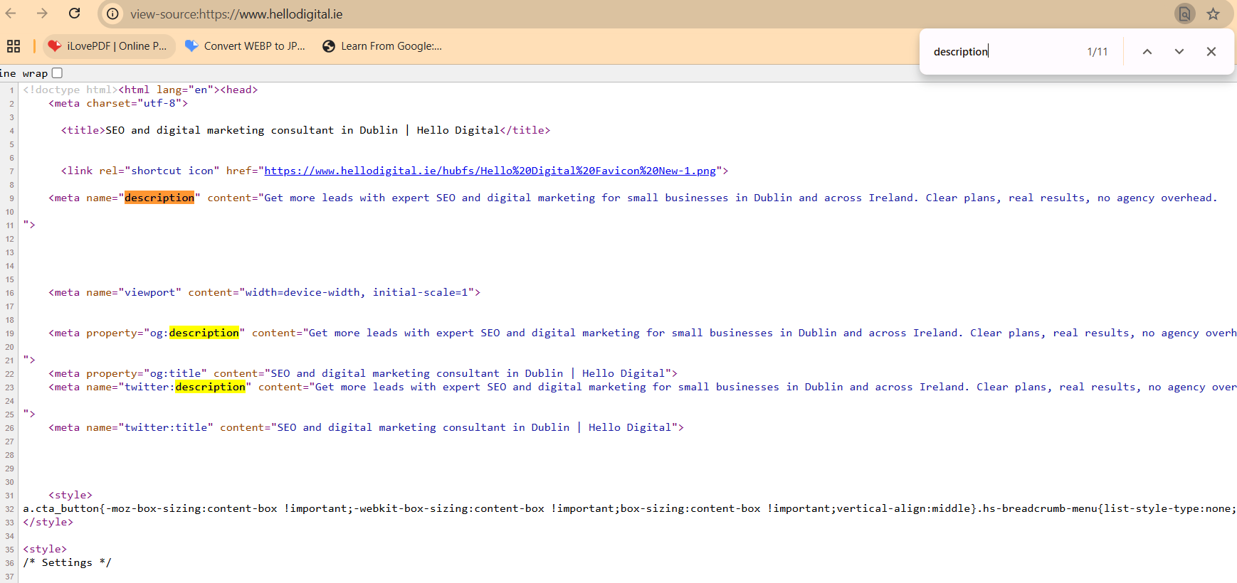The image size is (1237, 583).
Task: Click the twitter:title meta tag line
Action: click(x=366, y=427)
